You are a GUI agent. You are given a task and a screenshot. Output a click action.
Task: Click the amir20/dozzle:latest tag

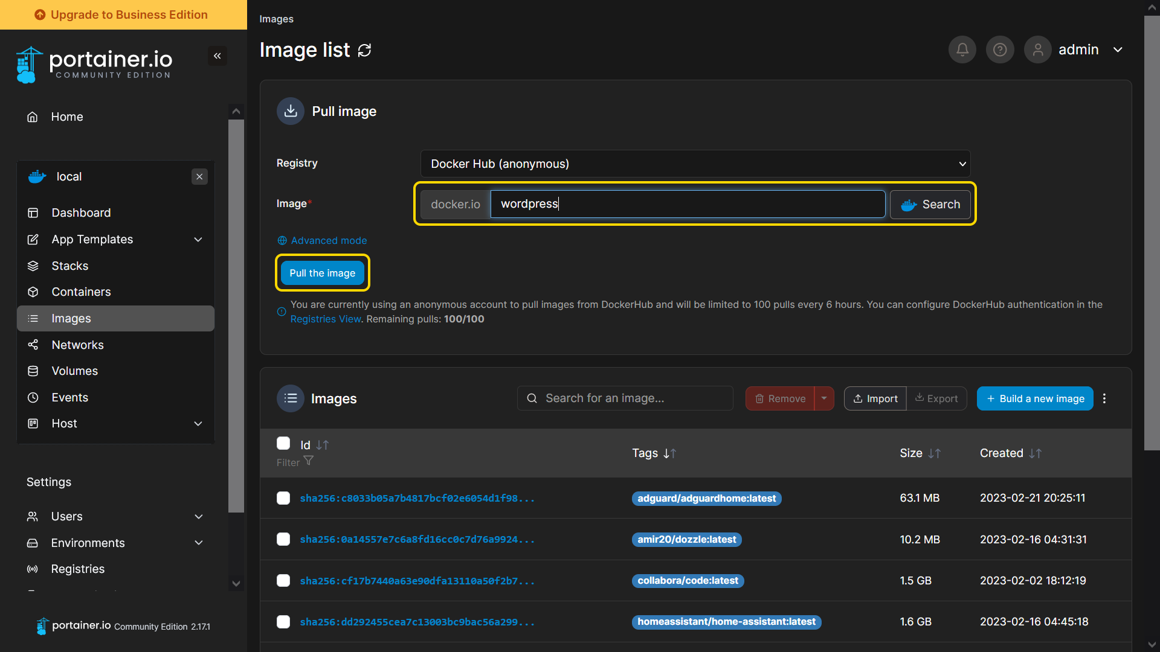(687, 540)
